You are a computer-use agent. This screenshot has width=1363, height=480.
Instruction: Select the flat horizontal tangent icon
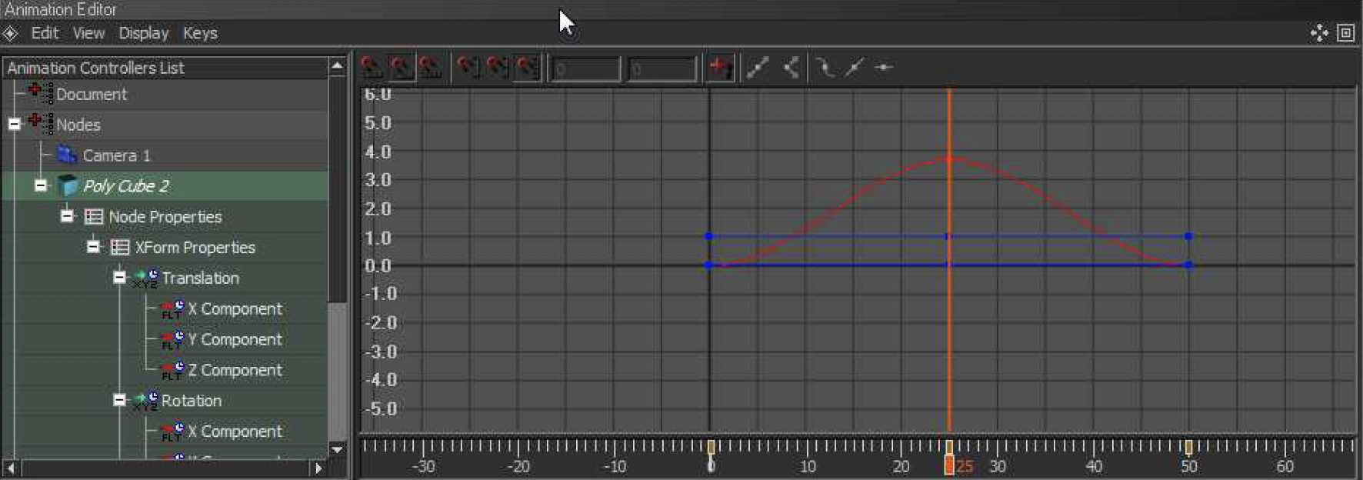[884, 68]
